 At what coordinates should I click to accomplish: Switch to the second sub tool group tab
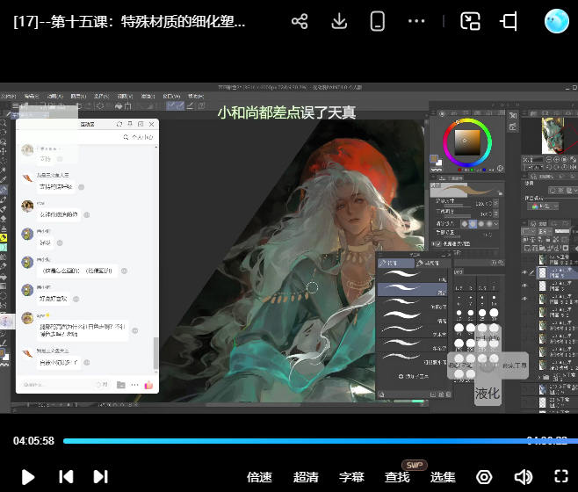(432, 263)
